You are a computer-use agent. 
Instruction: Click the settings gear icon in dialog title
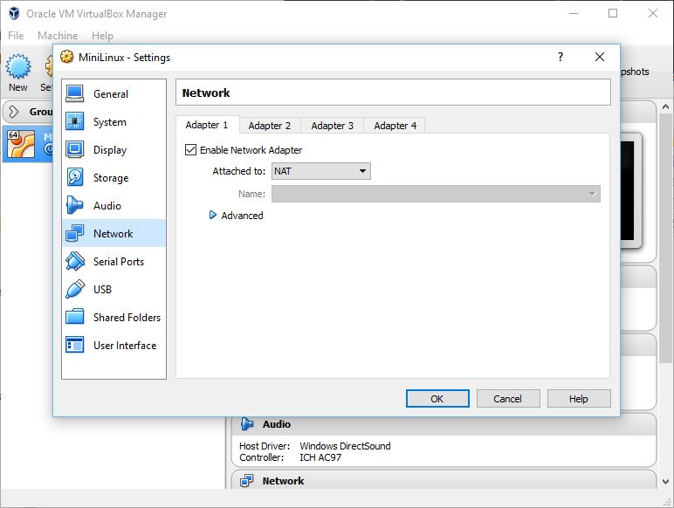pos(66,57)
